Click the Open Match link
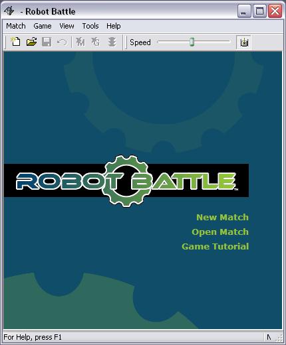 pyautogui.click(x=220, y=232)
